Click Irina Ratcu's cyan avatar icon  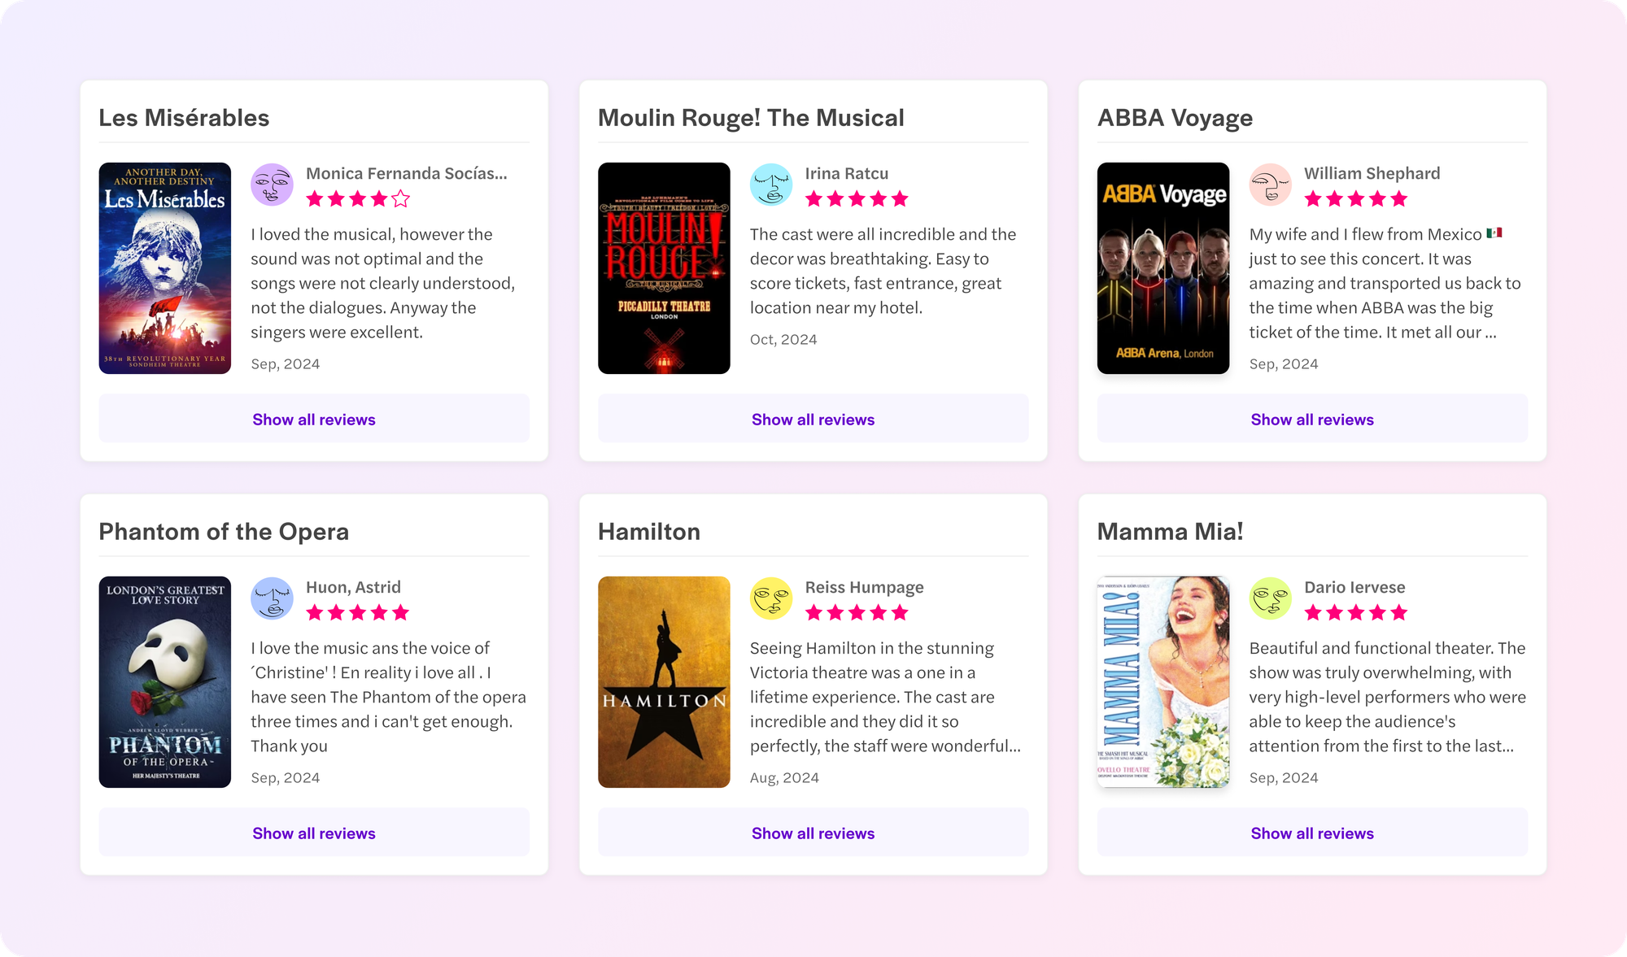pos(770,185)
